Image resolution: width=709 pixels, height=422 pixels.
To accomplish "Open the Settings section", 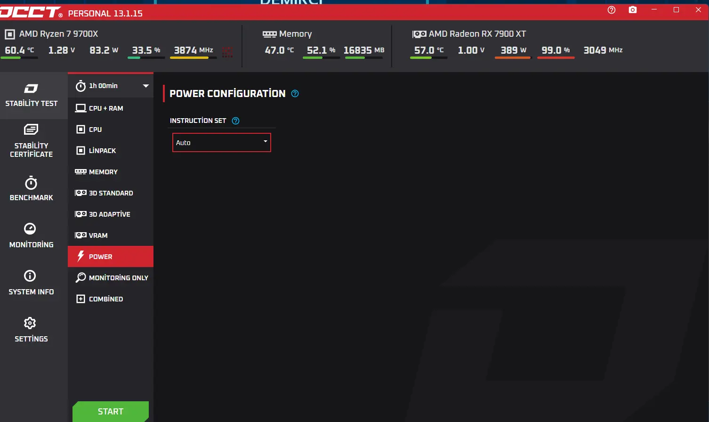I will point(32,330).
